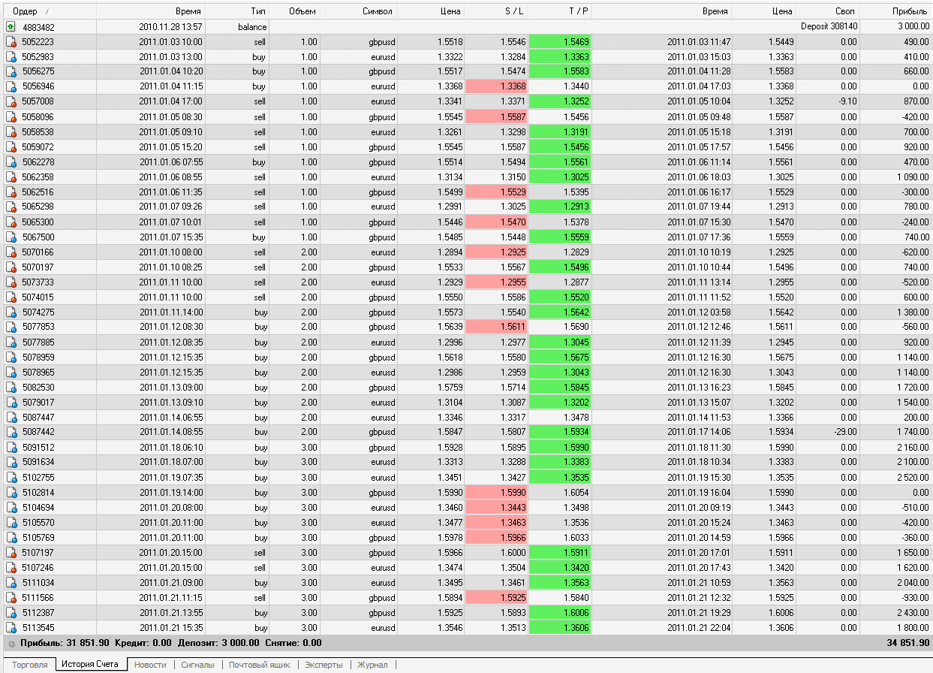Click the order icon next to 5057008
The image size is (933, 673).
pyautogui.click(x=11, y=101)
